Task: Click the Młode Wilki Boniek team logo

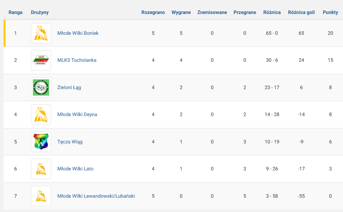Action: [41, 33]
